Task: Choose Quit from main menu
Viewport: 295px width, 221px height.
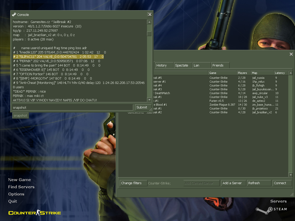Action: coord(13,201)
